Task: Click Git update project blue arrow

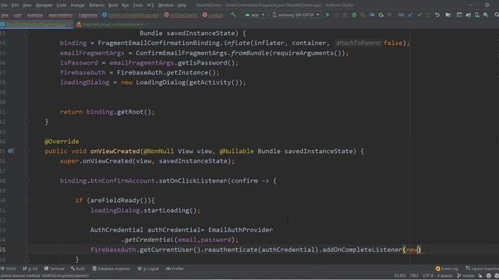Action: 410,15
